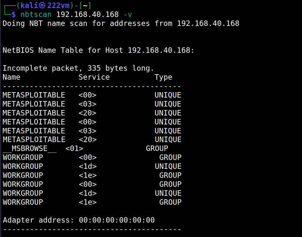Click the 'Type' column header

click(x=163, y=77)
